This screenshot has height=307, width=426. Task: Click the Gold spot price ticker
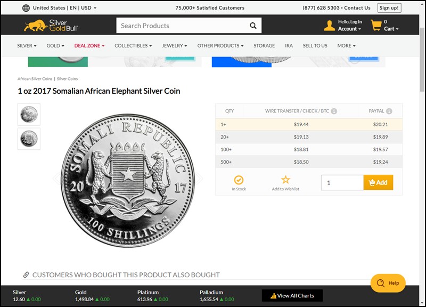click(x=92, y=296)
